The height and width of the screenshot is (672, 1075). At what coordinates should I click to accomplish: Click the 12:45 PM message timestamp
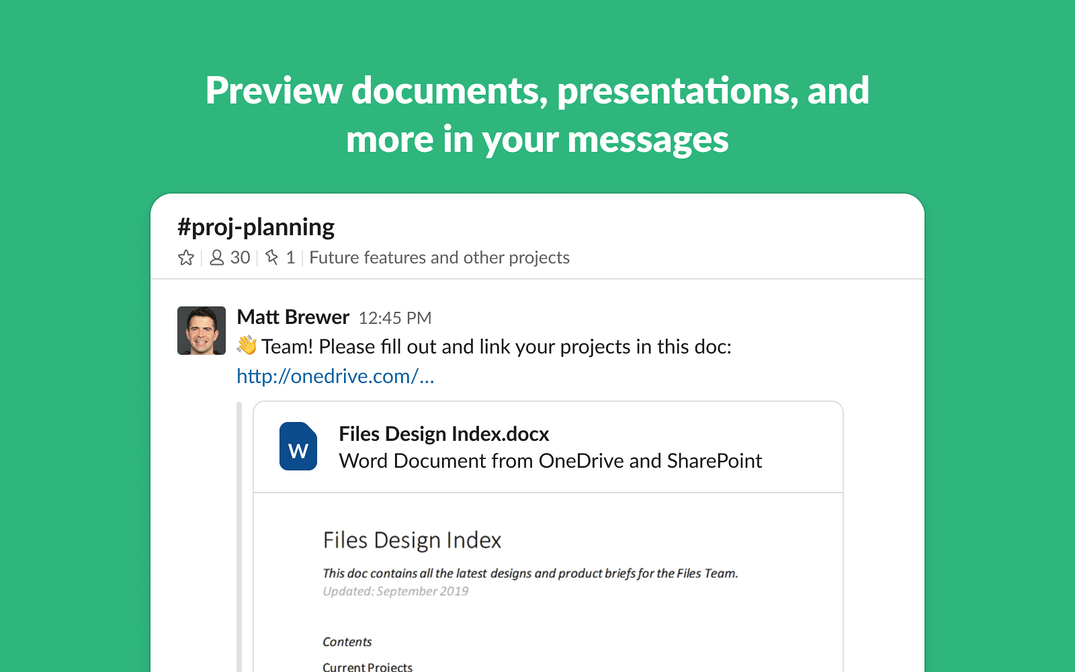pos(395,319)
